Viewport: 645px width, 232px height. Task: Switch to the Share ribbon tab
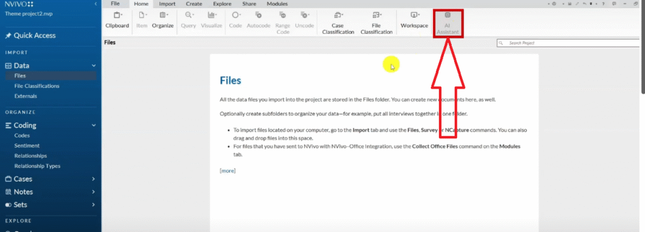[249, 4]
